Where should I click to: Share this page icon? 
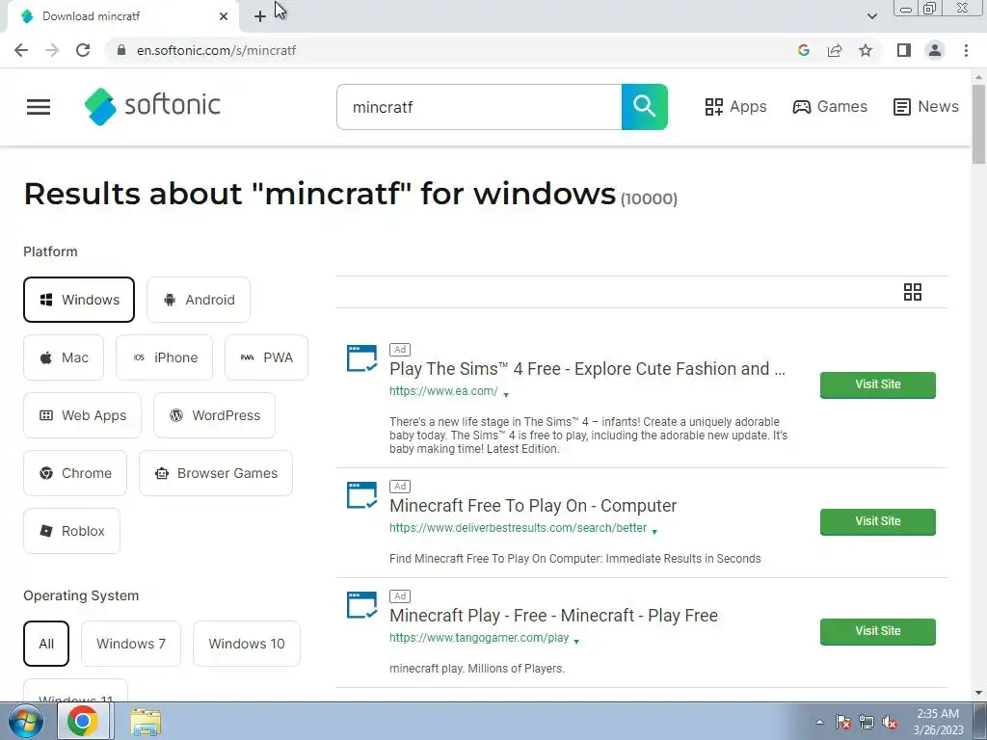(x=835, y=50)
